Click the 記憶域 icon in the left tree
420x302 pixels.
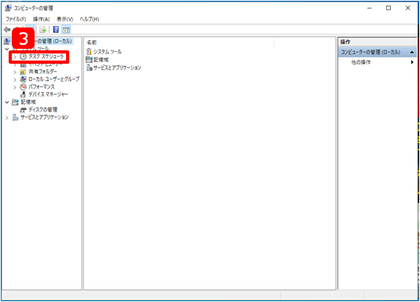[15, 102]
